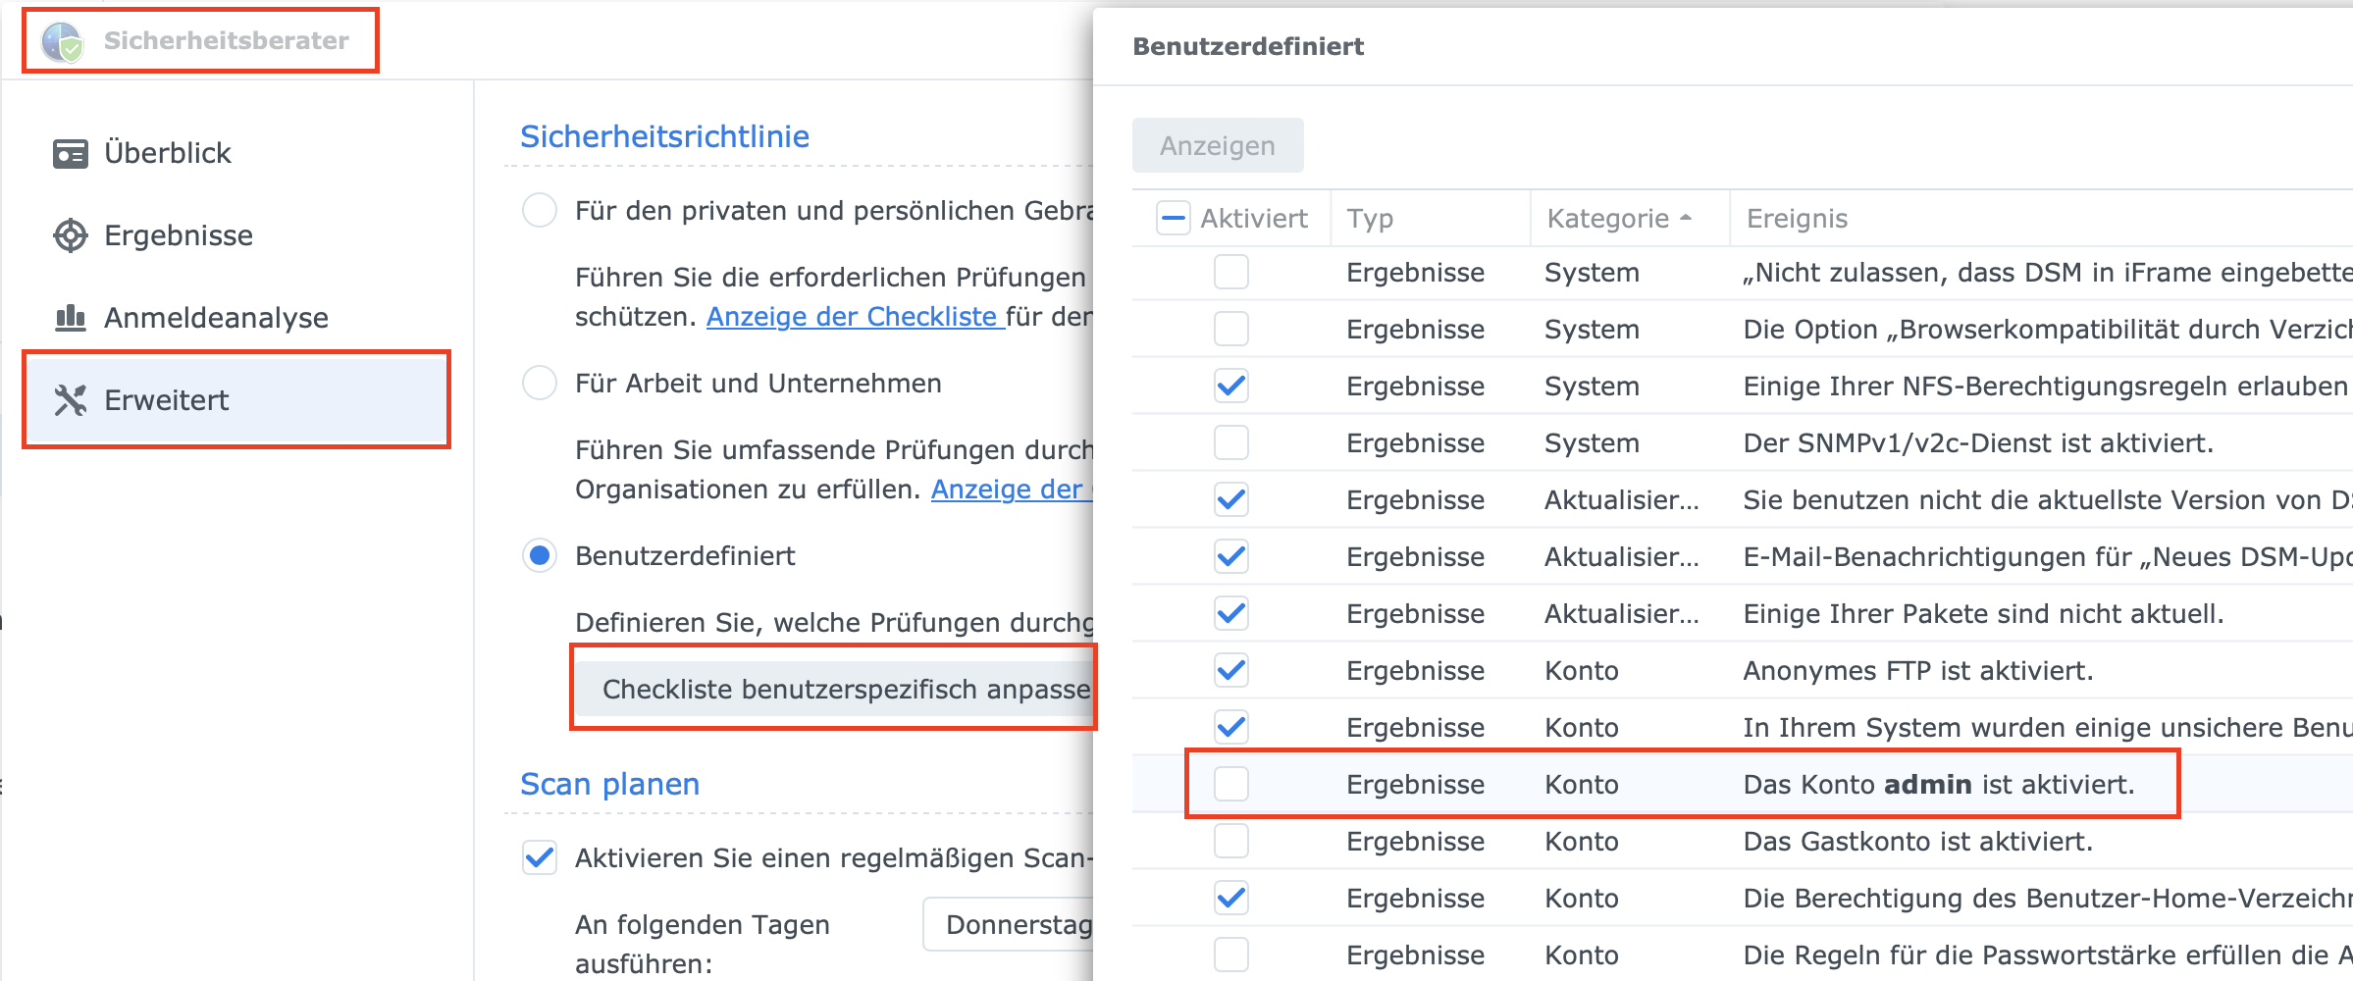This screenshot has width=2353, height=981.
Task: Toggle the Aktiviert header select-all checkbox
Action: pos(1173,218)
